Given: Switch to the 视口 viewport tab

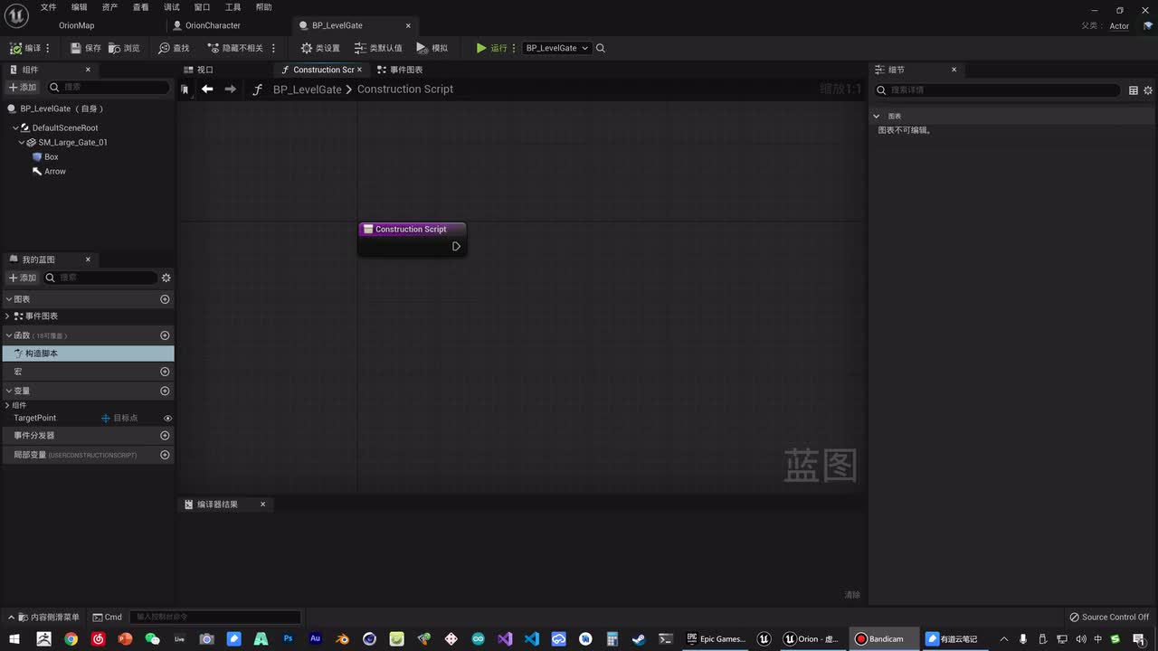Looking at the screenshot, I should pyautogui.click(x=199, y=70).
